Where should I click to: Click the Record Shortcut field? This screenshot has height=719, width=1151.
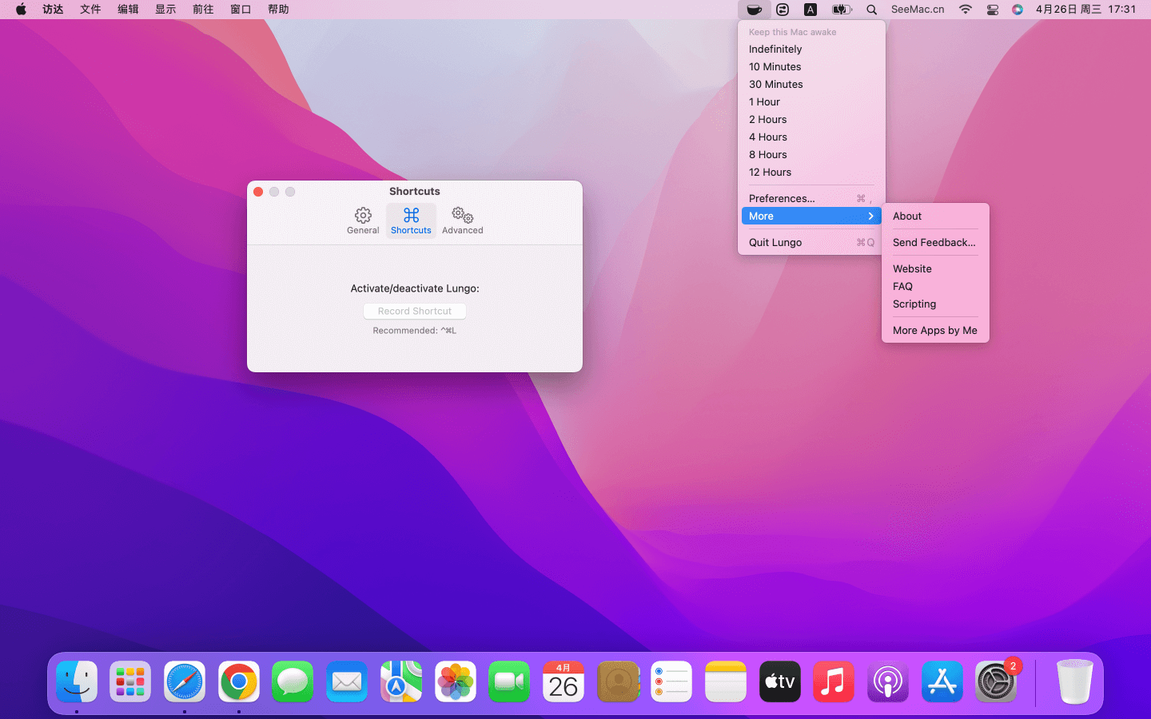coord(414,311)
